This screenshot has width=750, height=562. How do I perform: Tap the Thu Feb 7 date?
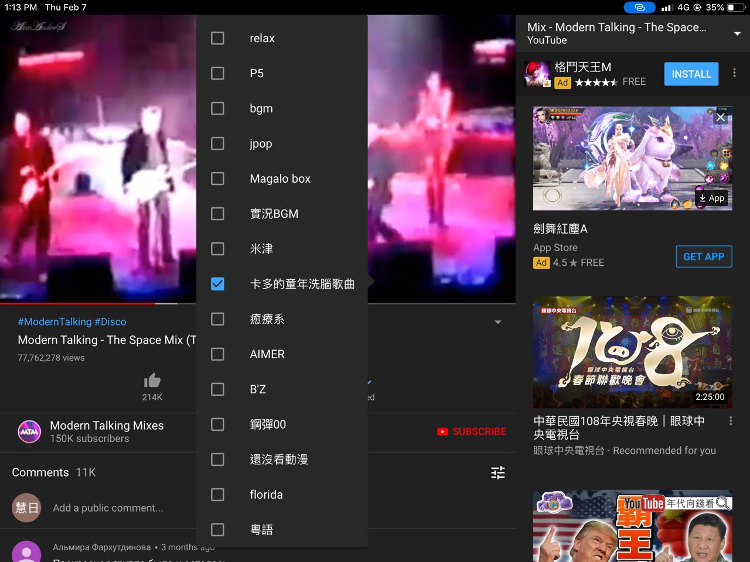pos(66,8)
